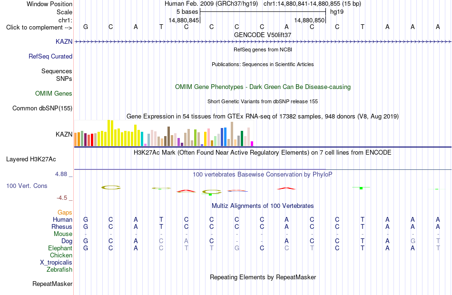Click the H3K27Ac Mark track title
The width and height of the screenshot is (452, 295).
coord(263,153)
